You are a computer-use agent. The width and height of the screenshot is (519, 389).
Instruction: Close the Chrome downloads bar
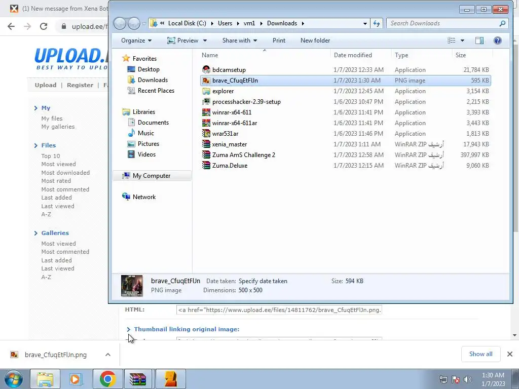(510, 354)
